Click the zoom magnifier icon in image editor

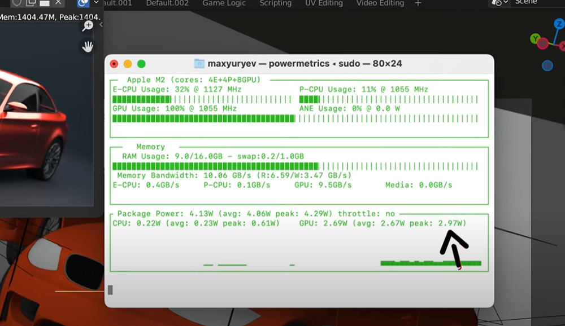click(88, 25)
